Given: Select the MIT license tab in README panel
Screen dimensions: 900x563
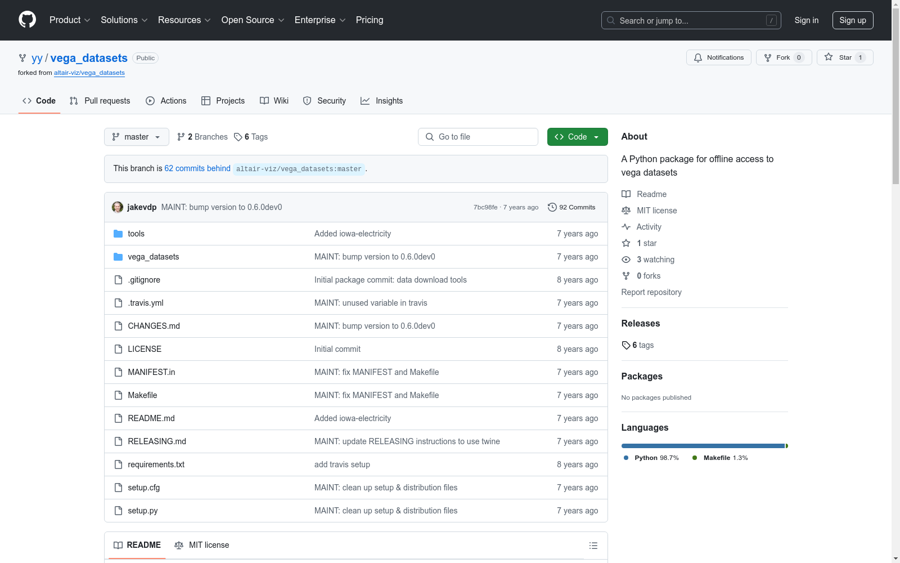Looking at the screenshot, I should [202, 545].
